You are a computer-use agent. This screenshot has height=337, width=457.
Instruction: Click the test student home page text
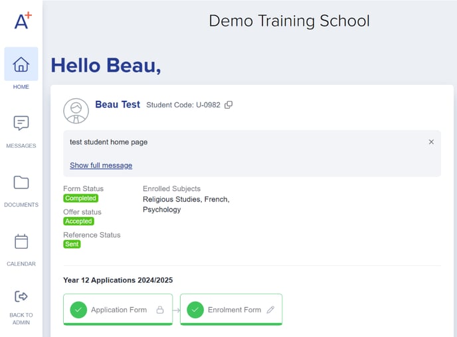tap(108, 142)
